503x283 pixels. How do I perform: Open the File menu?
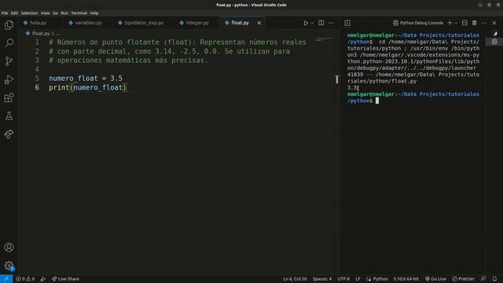(5, 13)
